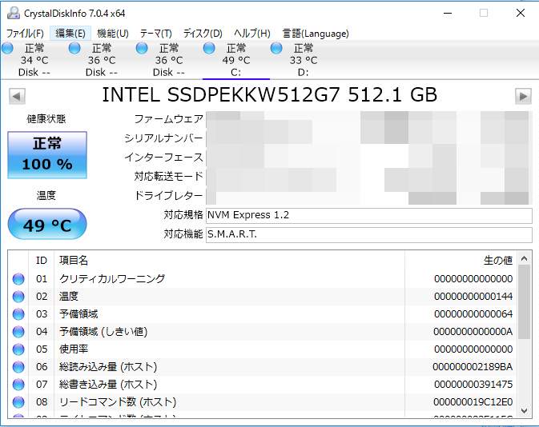Click raw value 0000000000064
The image size is (539, 427).
[473, 313]
